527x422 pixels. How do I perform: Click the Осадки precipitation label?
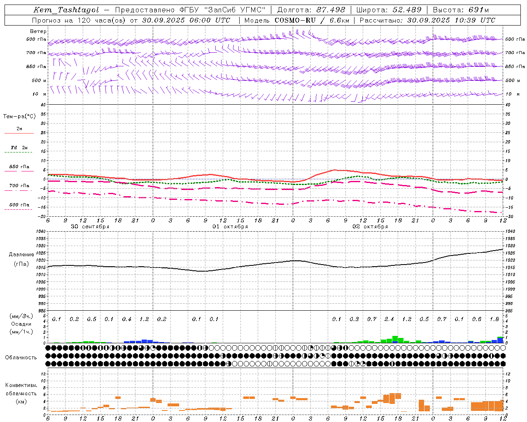[21, 324]
